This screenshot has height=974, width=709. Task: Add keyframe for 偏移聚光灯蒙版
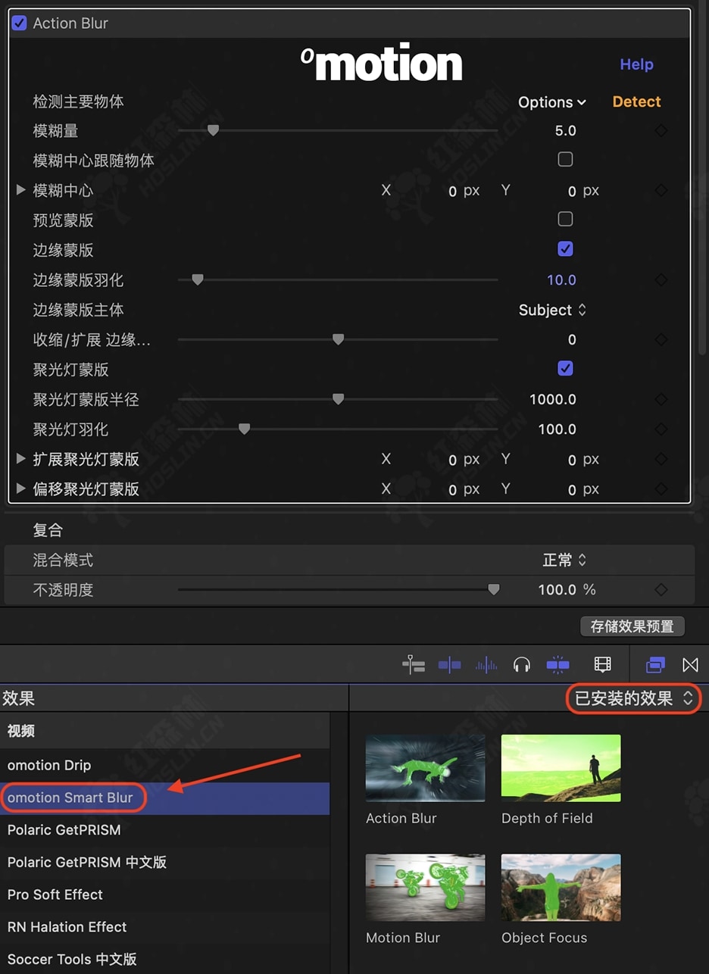[661, 489]
